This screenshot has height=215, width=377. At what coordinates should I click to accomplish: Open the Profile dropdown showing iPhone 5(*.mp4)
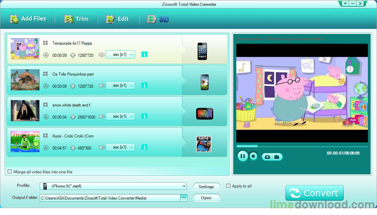(x=113, y=186)
